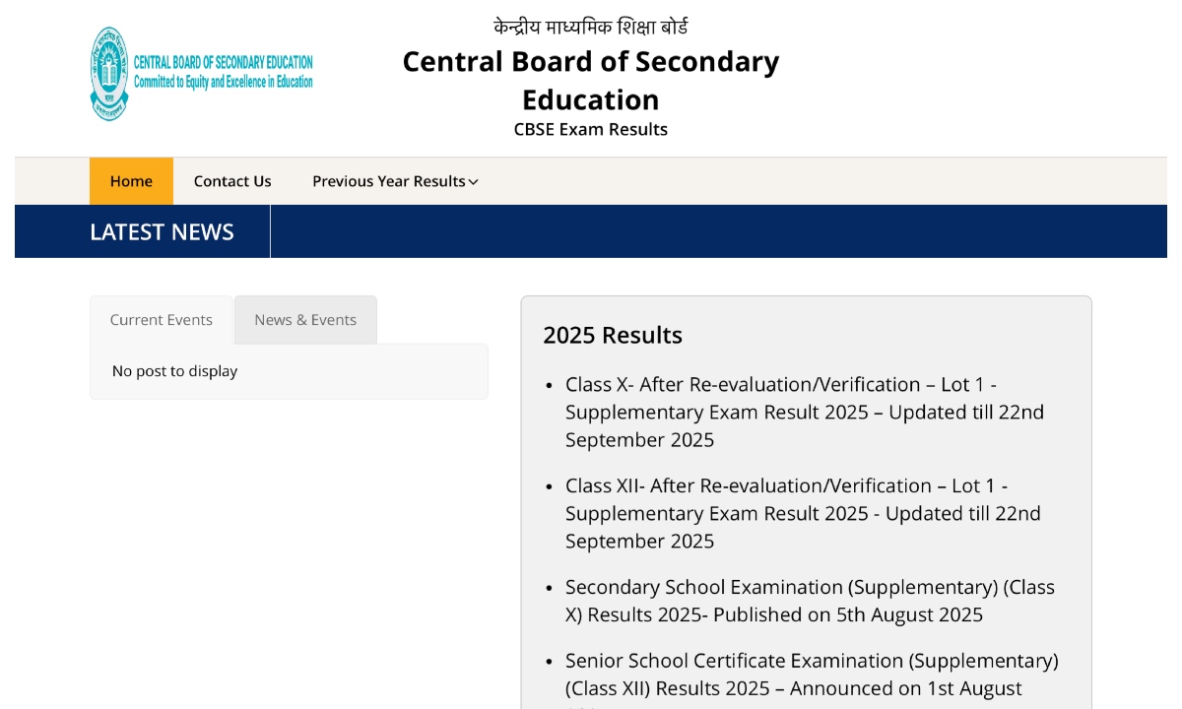The height and width of the screenshot is (709, 1182).
Task: Click the Hindi header text at top
Action: (x=590, y=27)
